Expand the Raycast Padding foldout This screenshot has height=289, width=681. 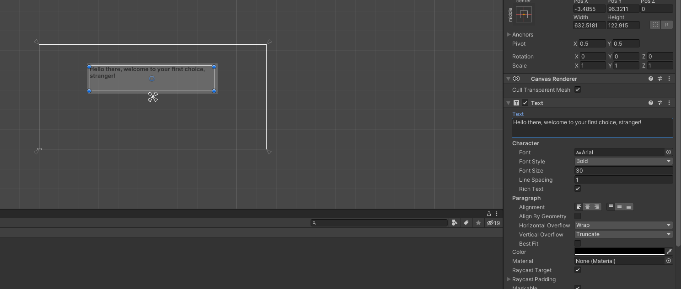[x=509, y=279]
